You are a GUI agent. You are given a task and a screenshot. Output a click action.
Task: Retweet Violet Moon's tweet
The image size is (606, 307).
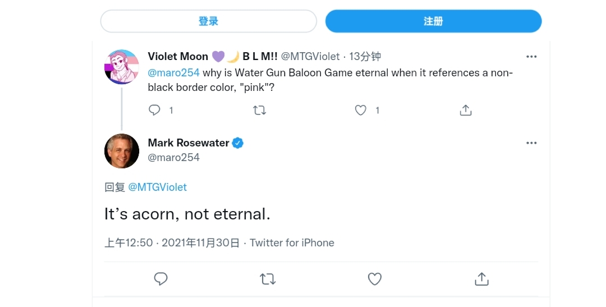(x=259, y=111)
